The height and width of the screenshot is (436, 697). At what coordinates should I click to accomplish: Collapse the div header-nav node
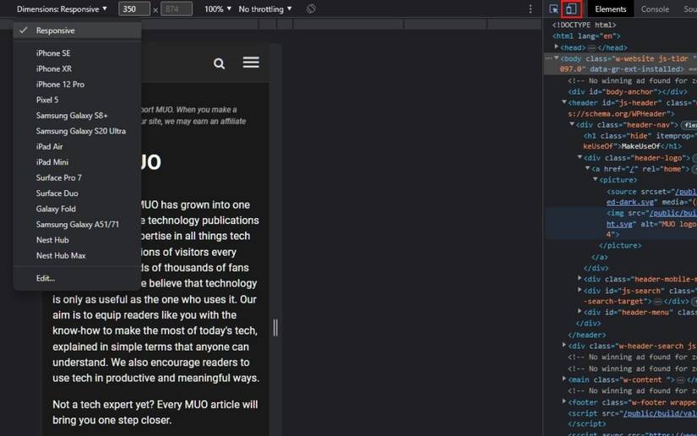[572, 124]
